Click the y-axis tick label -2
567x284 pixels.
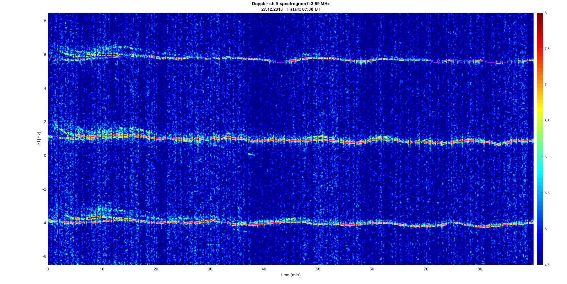coord(44,189)
